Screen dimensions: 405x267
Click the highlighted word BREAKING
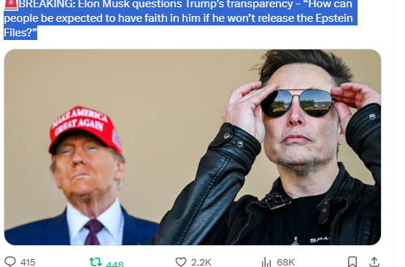tap(46, 4)
